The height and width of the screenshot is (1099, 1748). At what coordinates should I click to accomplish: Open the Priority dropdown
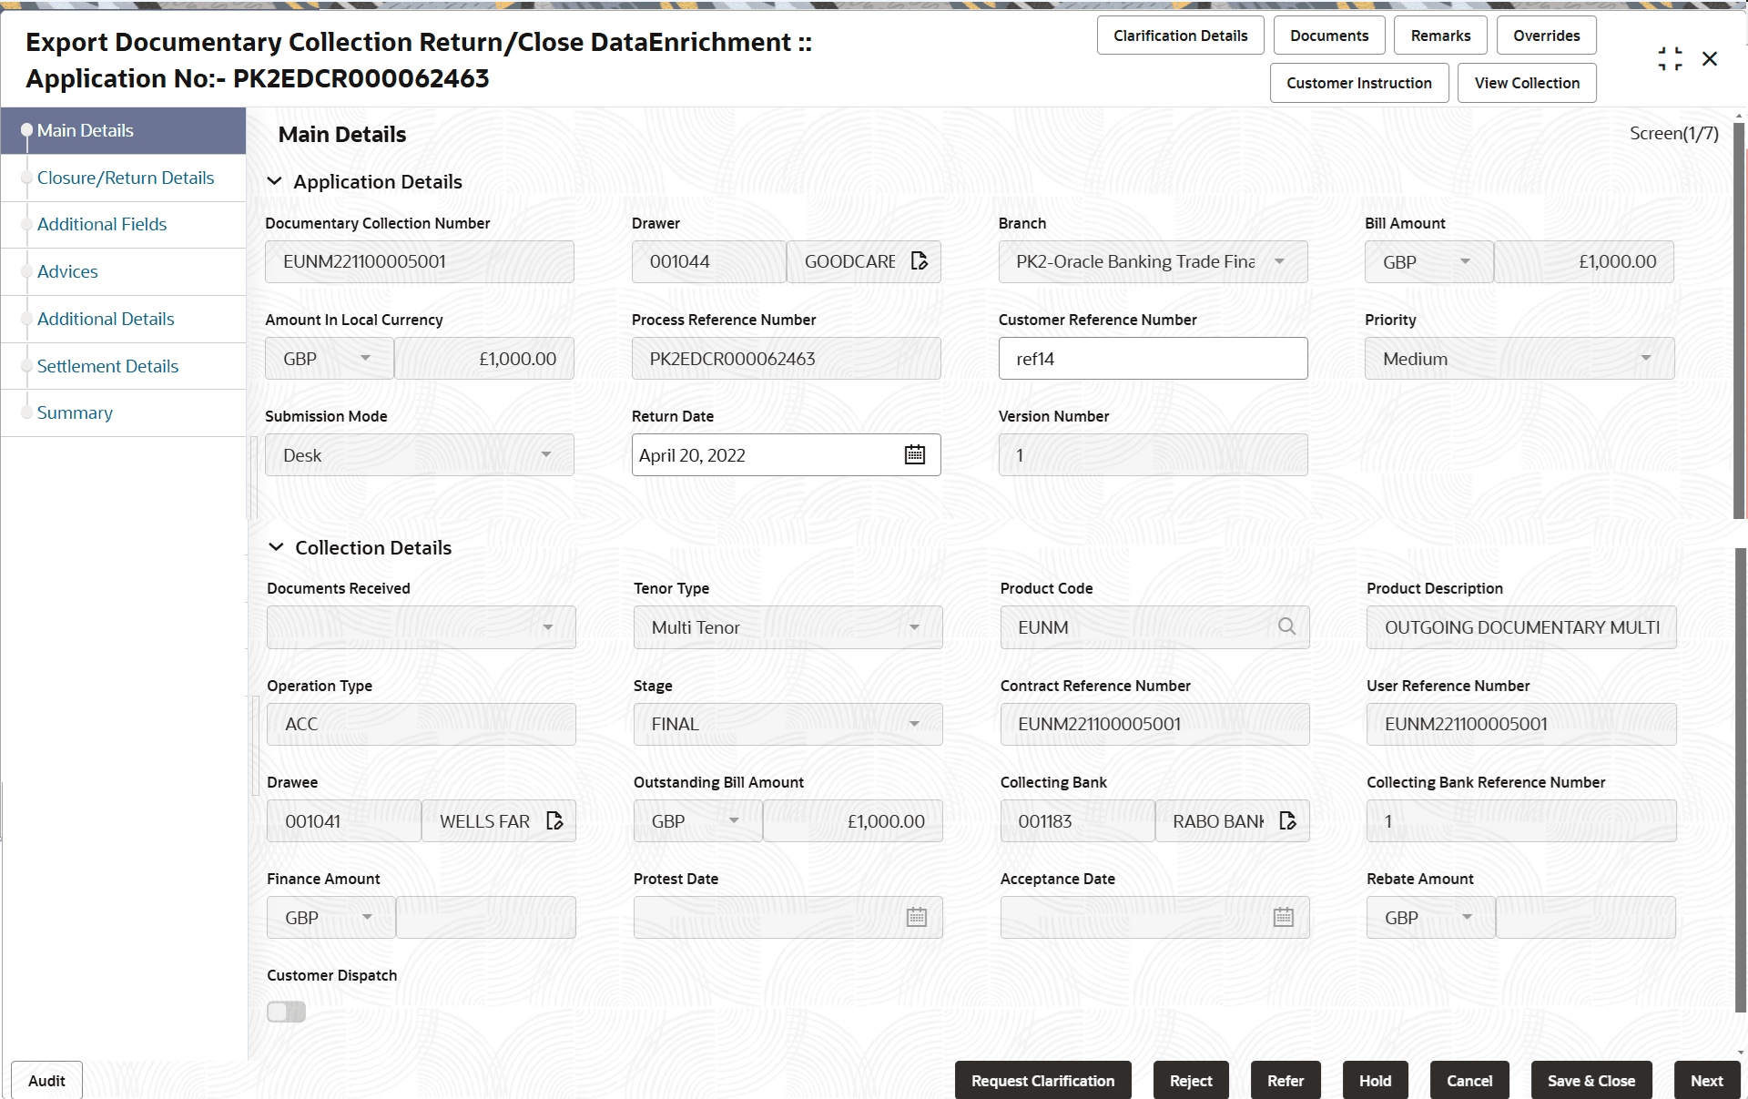(x=1519, y=359)
